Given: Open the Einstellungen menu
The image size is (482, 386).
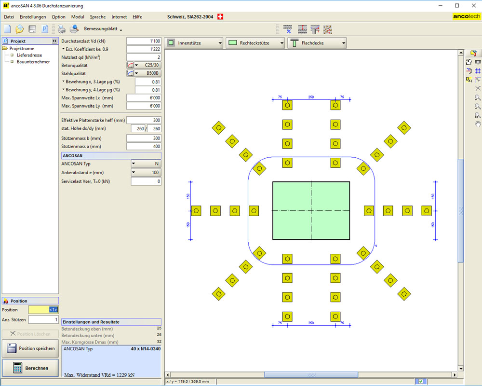Looking at the screenshot, I should [x=33, y=17].
